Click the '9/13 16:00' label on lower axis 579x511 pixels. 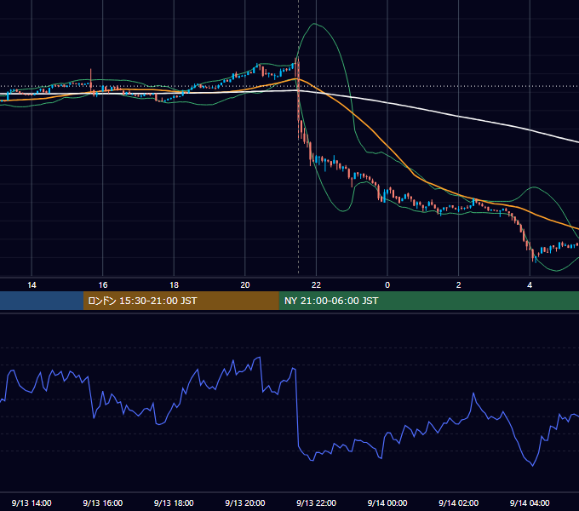(x=103, y=502)
